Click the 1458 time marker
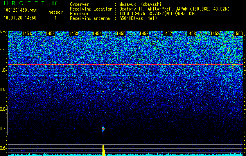The width and height of the screenshot is (246, 156). pyautogui.click(x=191, y=34)
